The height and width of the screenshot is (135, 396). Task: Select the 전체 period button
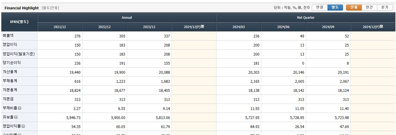pyautogui.click(x=354, y=8)
